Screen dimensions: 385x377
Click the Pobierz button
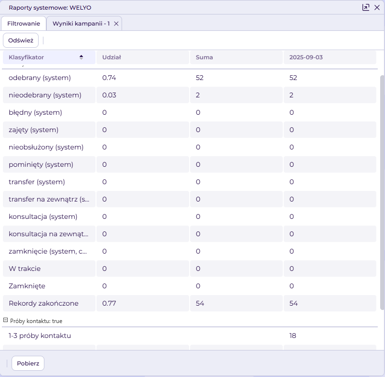[x=28, y=364]
